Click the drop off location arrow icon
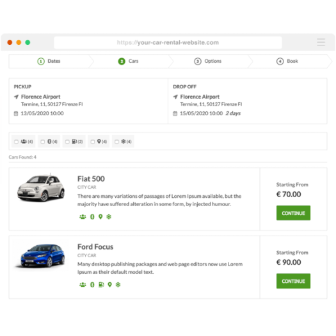 (175, 97)
